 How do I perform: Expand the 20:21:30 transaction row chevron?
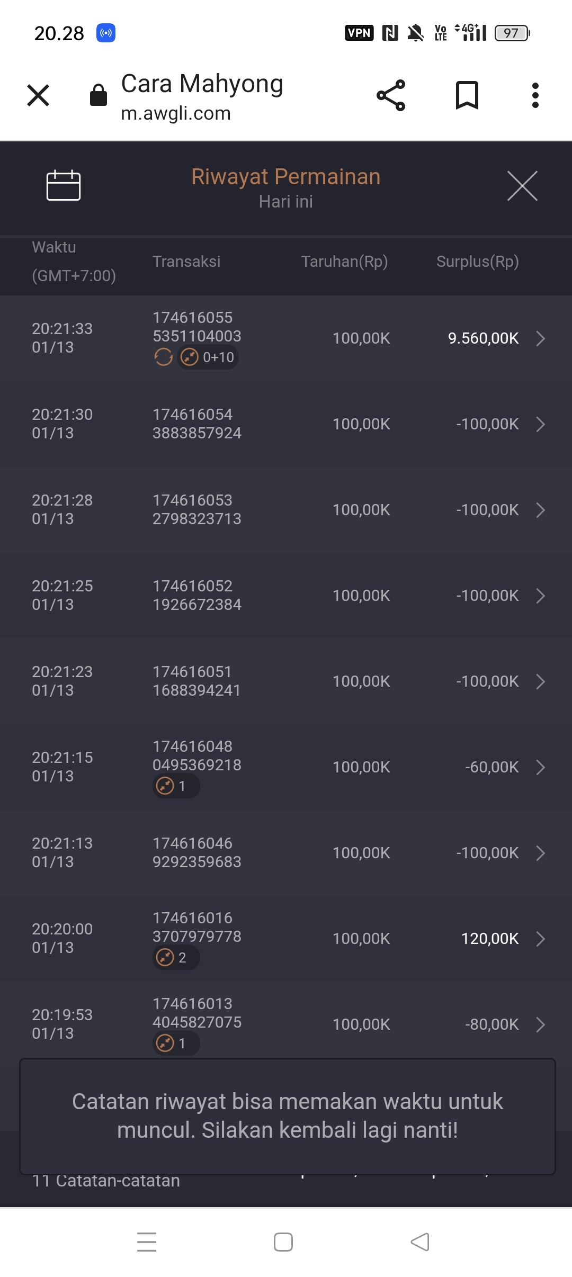coord(540,424)
